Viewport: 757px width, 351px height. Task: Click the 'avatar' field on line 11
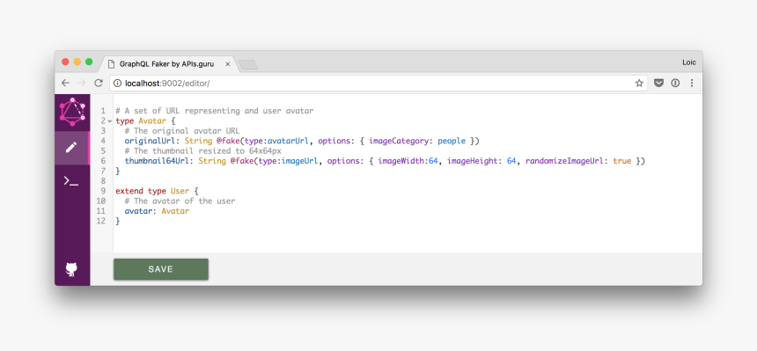coord(138,211)
